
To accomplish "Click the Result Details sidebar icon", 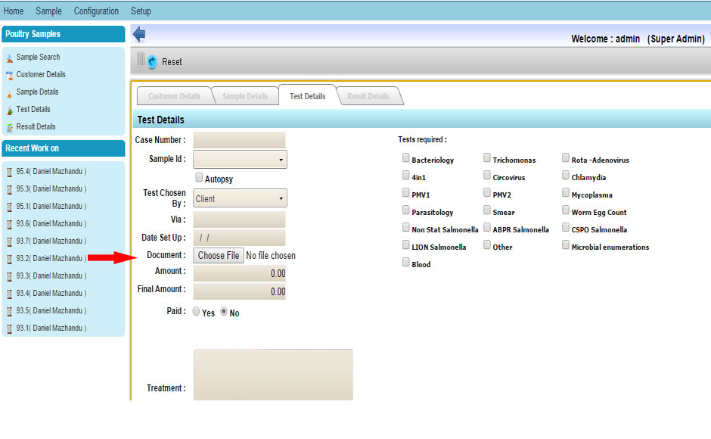I will pos(9,127).
